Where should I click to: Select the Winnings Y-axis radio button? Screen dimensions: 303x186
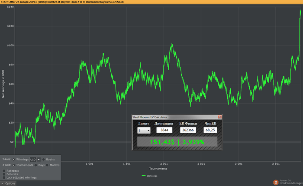pyautogui.click(x=14, y=160)
